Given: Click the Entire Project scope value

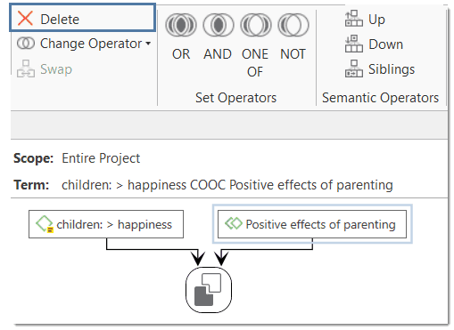Looking at the screenshot, I should tap(101, 158).
